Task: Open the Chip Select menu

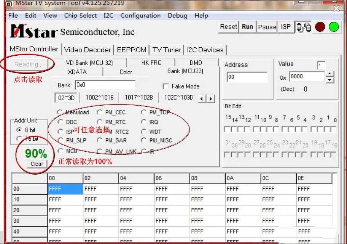Action: [x=80, y=16]
